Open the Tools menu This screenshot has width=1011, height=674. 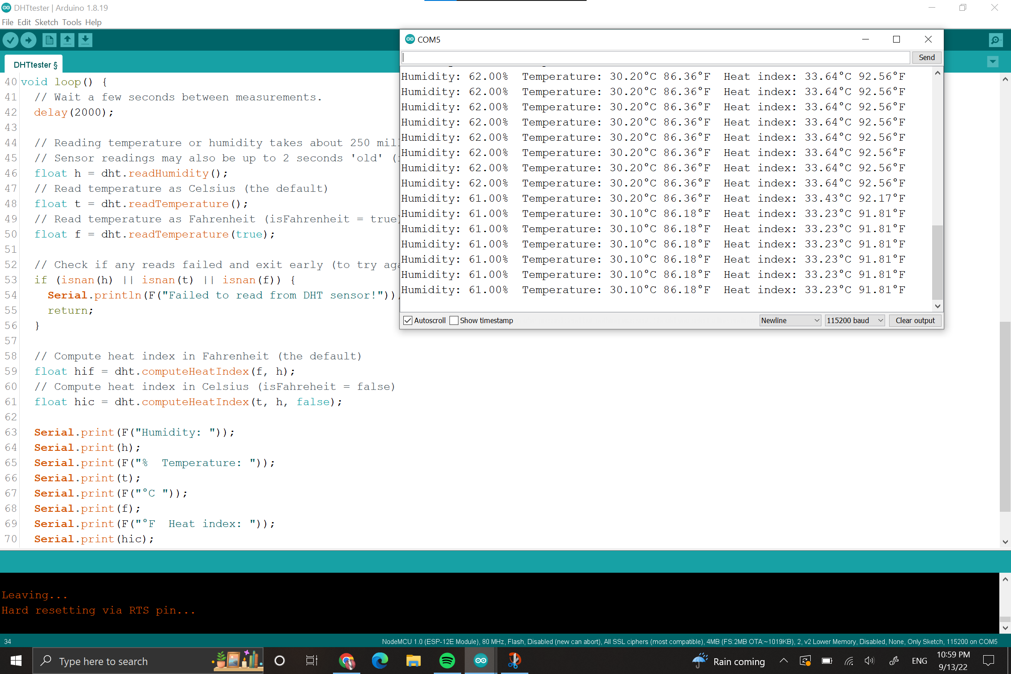tap(72, 22)
